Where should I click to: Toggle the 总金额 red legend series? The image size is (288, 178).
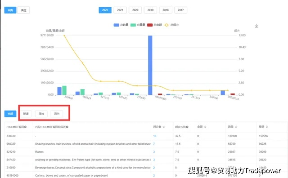point(154,25)
